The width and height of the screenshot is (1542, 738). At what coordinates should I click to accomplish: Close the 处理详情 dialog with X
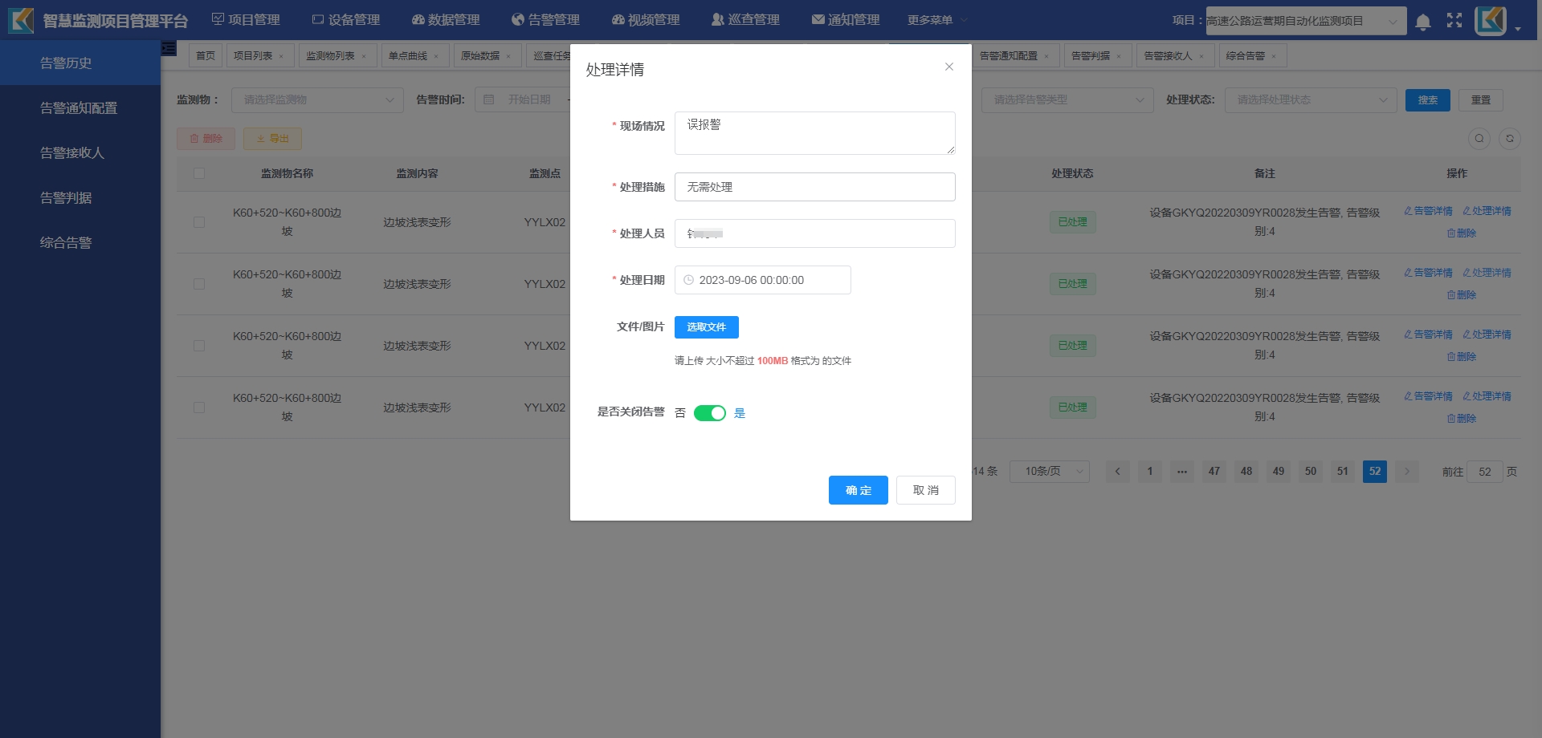point(948,67)
